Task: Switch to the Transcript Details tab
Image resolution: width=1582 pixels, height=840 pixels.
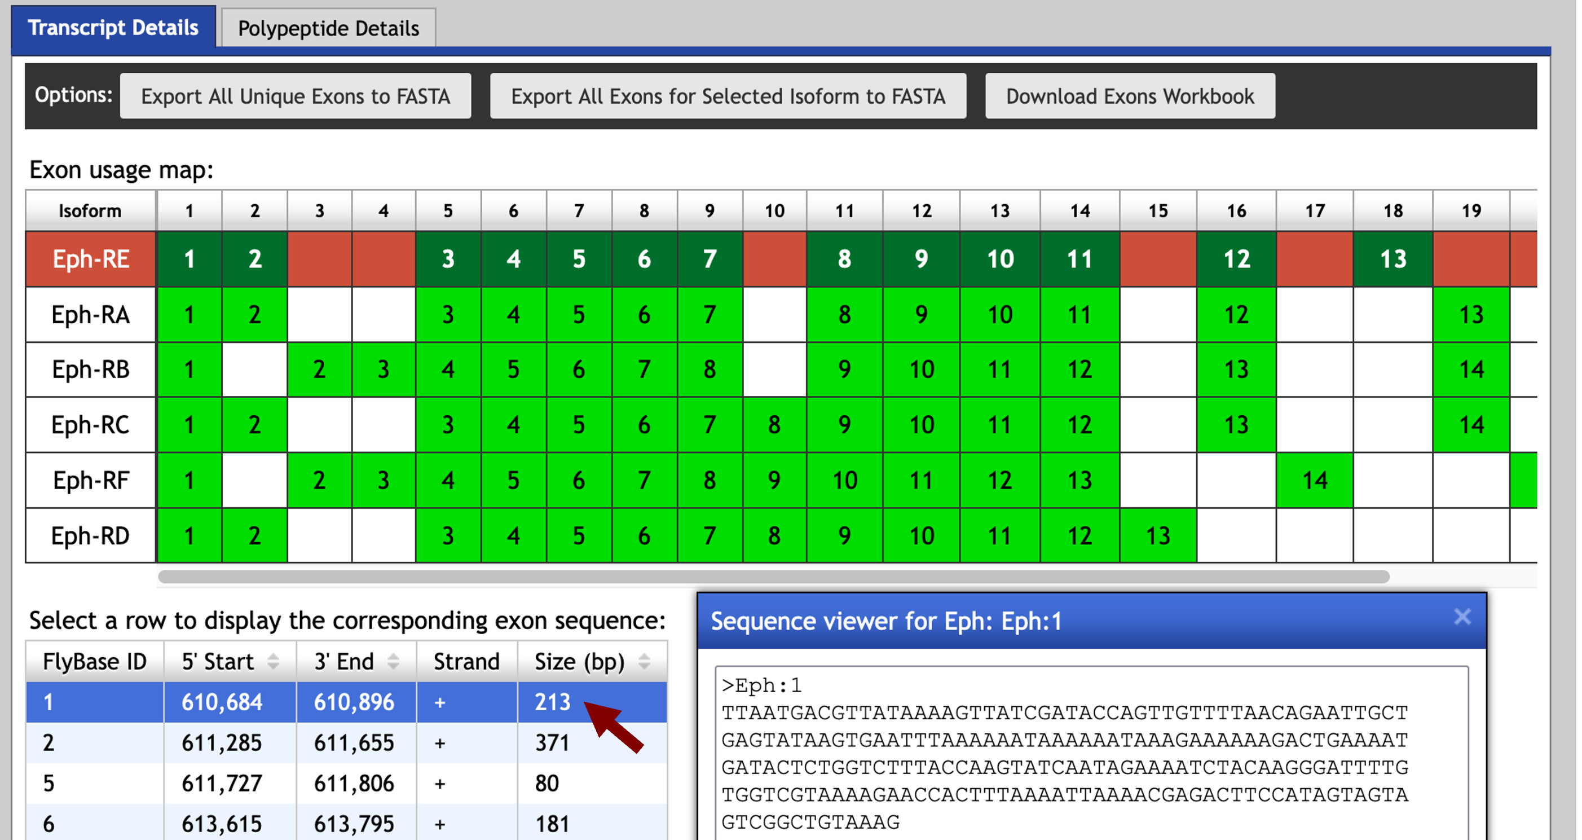Action: coord(113,28)
